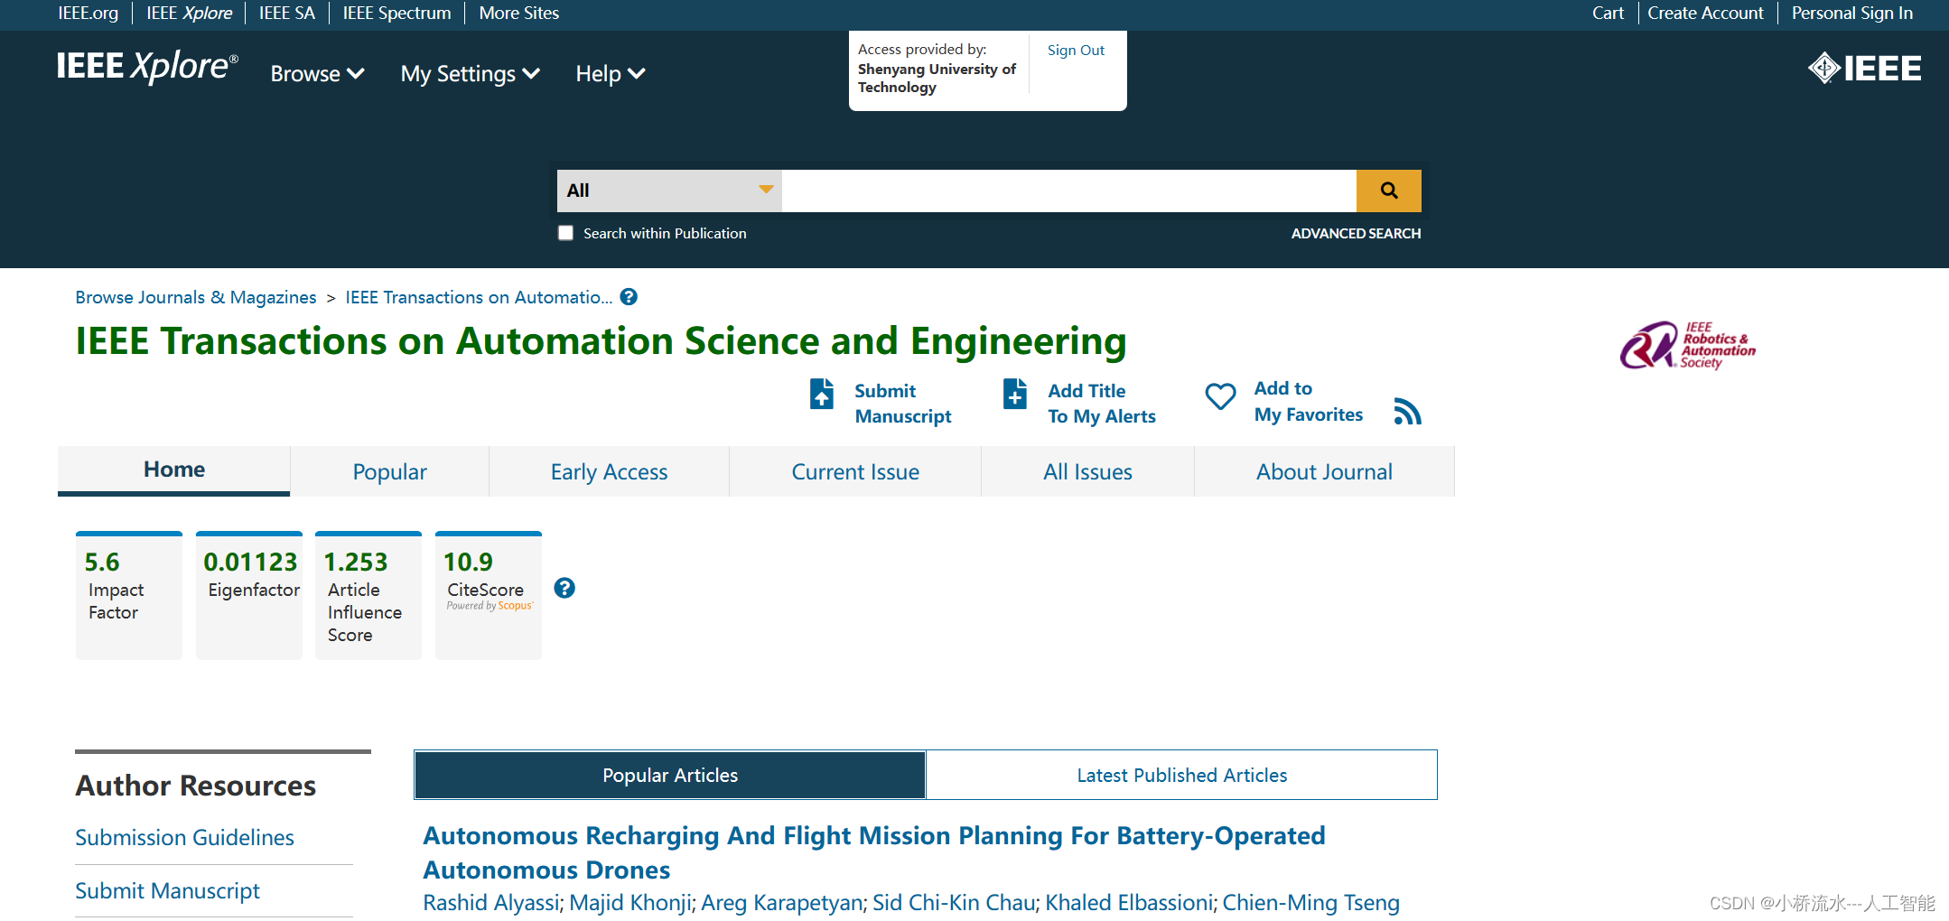Click the journal title heading
Screen dimensions: 1949x921
point(601,341)
